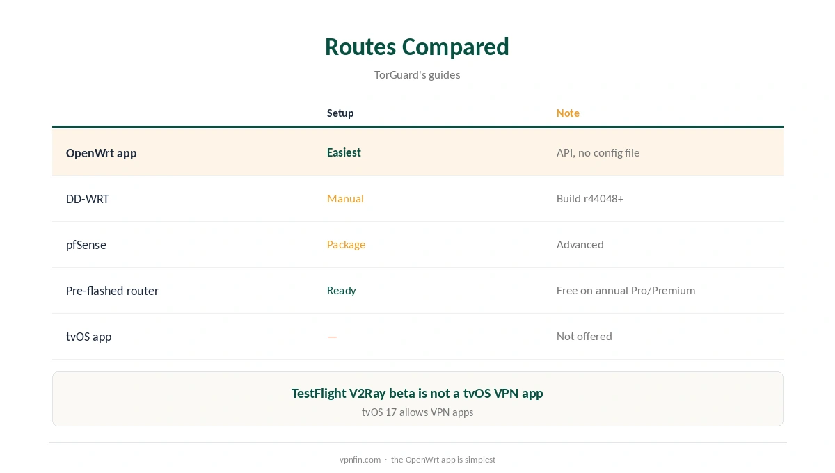Click the 'Routes Compared' heading
The height and width of the screenshot is (473, 835).
(x=417, y=47)
